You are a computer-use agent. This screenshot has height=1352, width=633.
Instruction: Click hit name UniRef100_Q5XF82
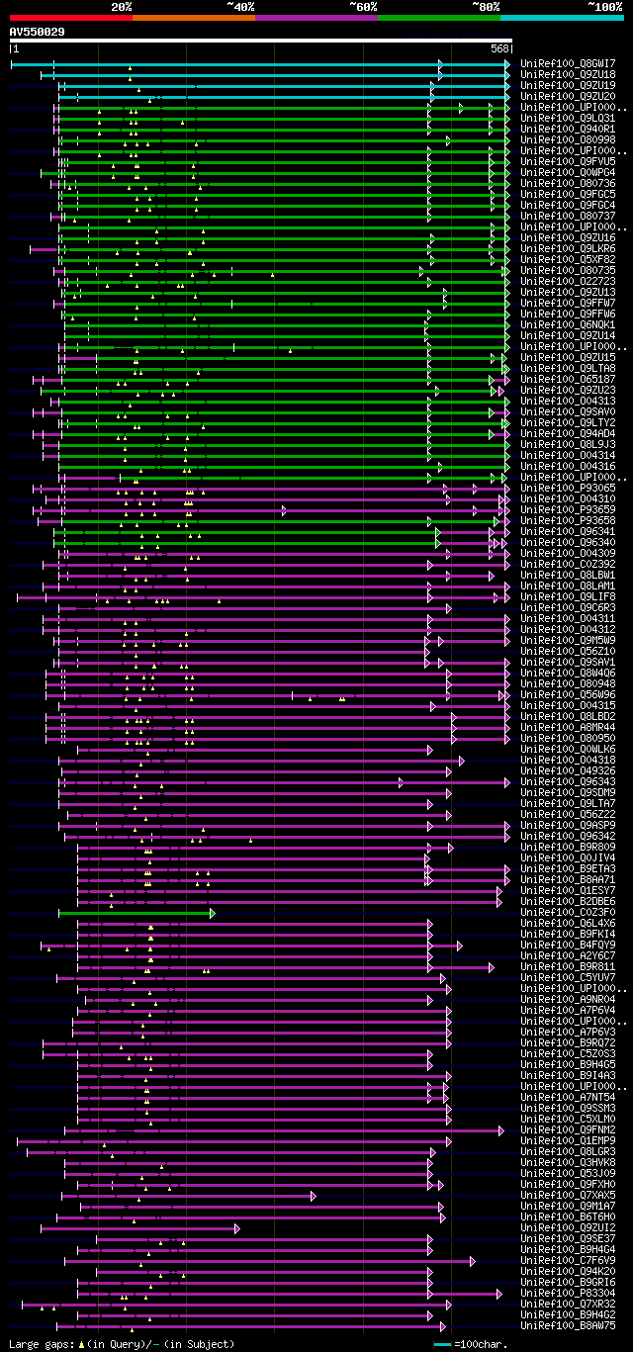tap(568, 259)
